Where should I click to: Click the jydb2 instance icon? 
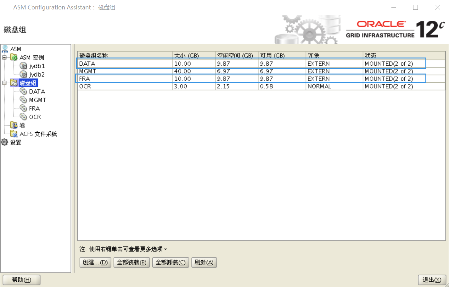[24, 74]
